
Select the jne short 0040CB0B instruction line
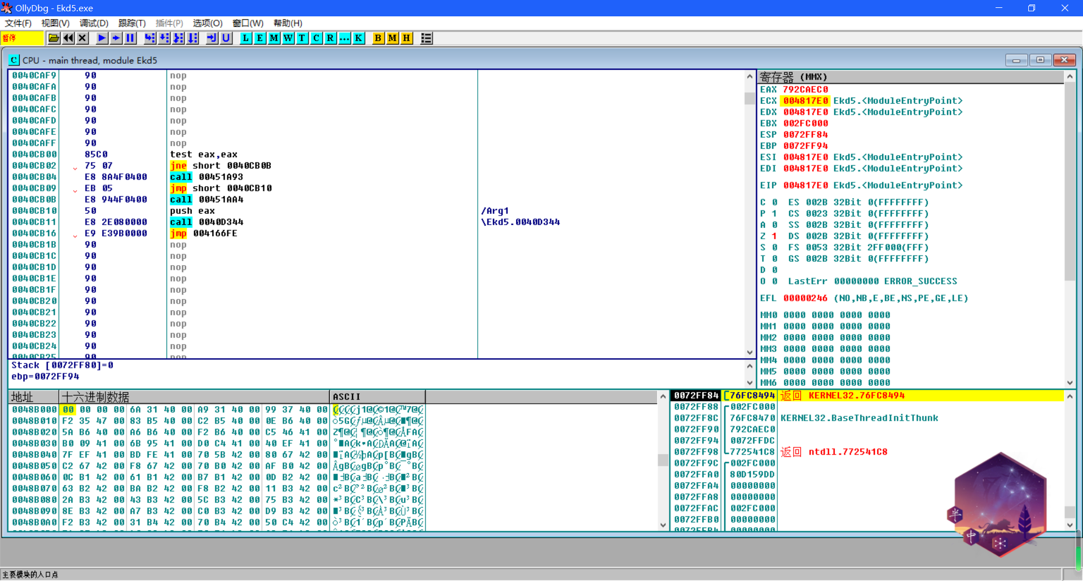point(220,166)
